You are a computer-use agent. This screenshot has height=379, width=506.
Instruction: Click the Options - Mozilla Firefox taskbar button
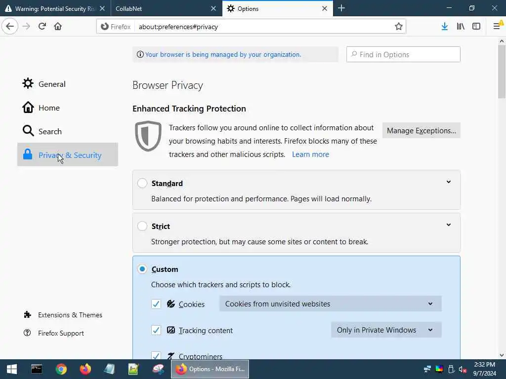(210, 369)
